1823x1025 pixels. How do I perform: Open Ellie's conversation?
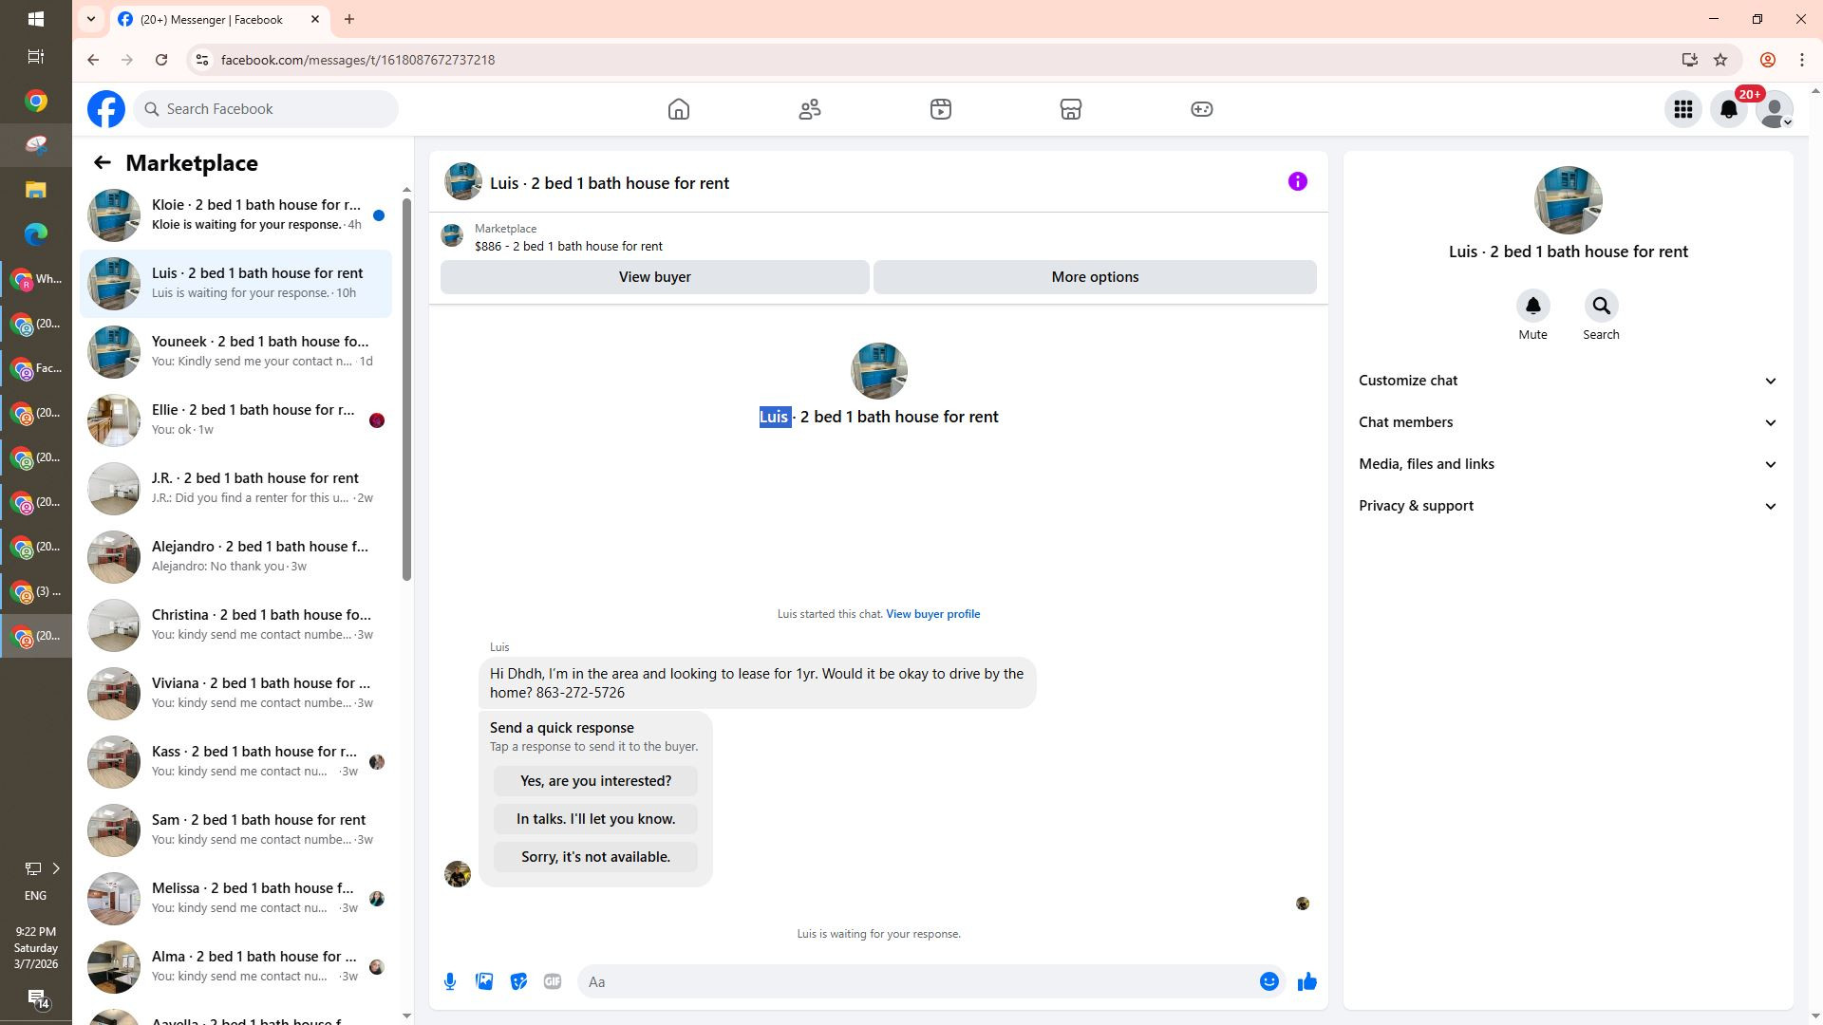coord(235,420)
